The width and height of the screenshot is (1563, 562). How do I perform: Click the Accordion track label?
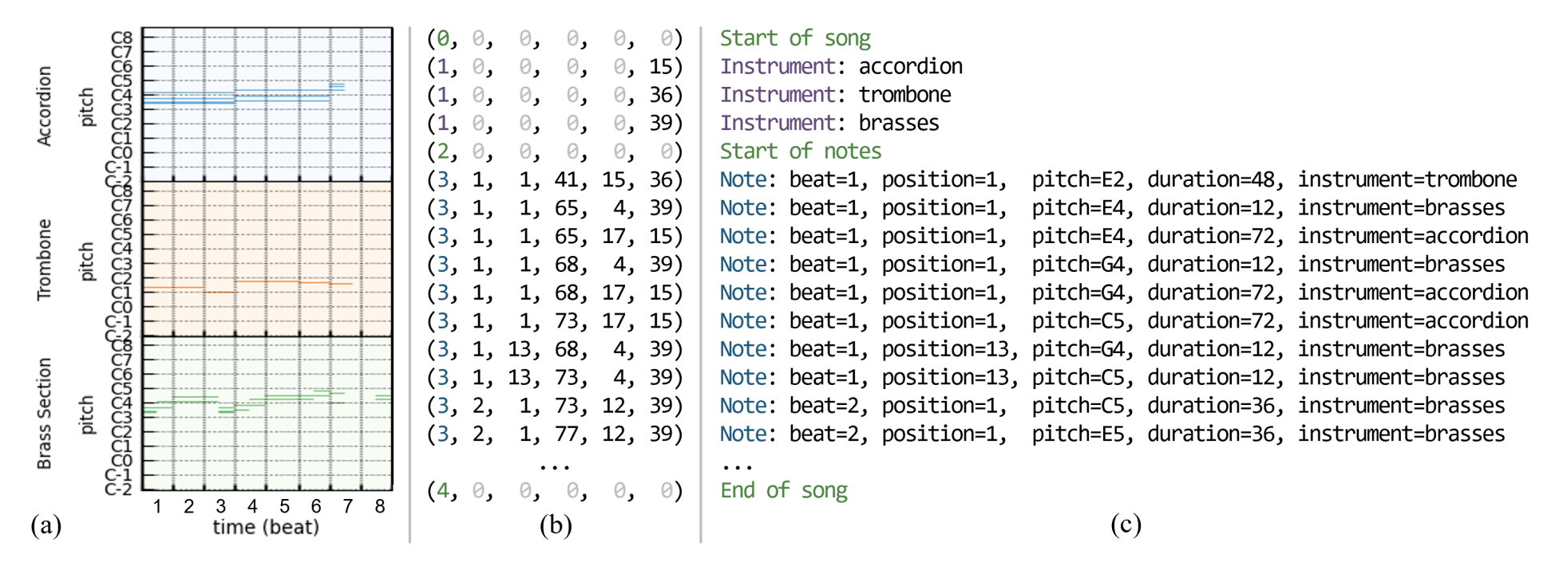(x=45, y=105)
